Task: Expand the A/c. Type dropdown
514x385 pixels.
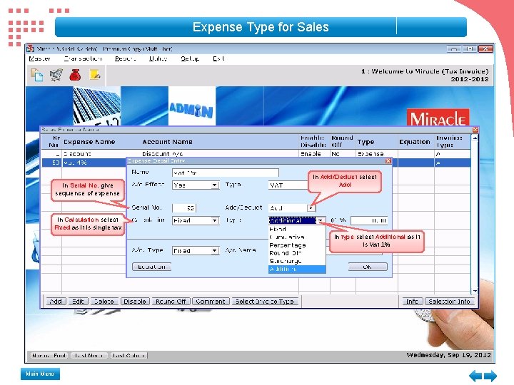Action: pyautogui.click(x=214, y=251)
